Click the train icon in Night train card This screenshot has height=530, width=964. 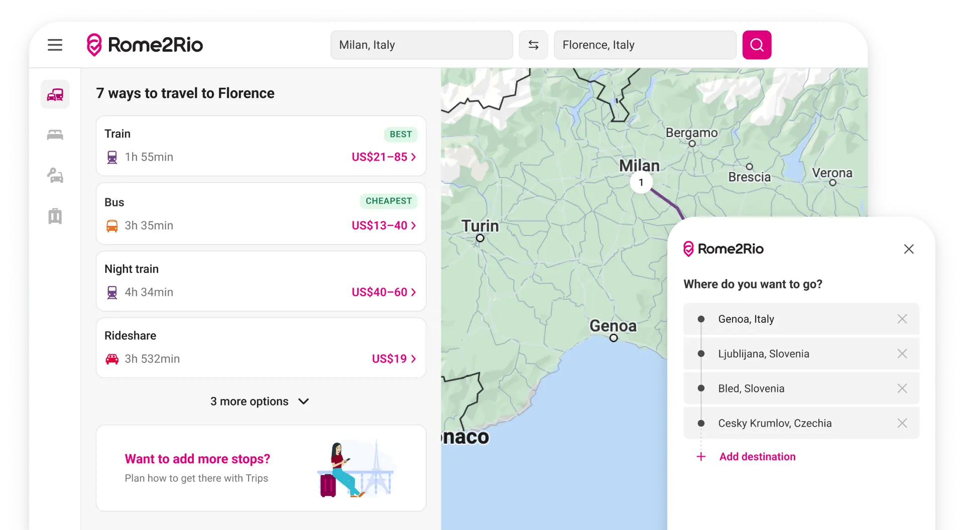coord(112,292)
